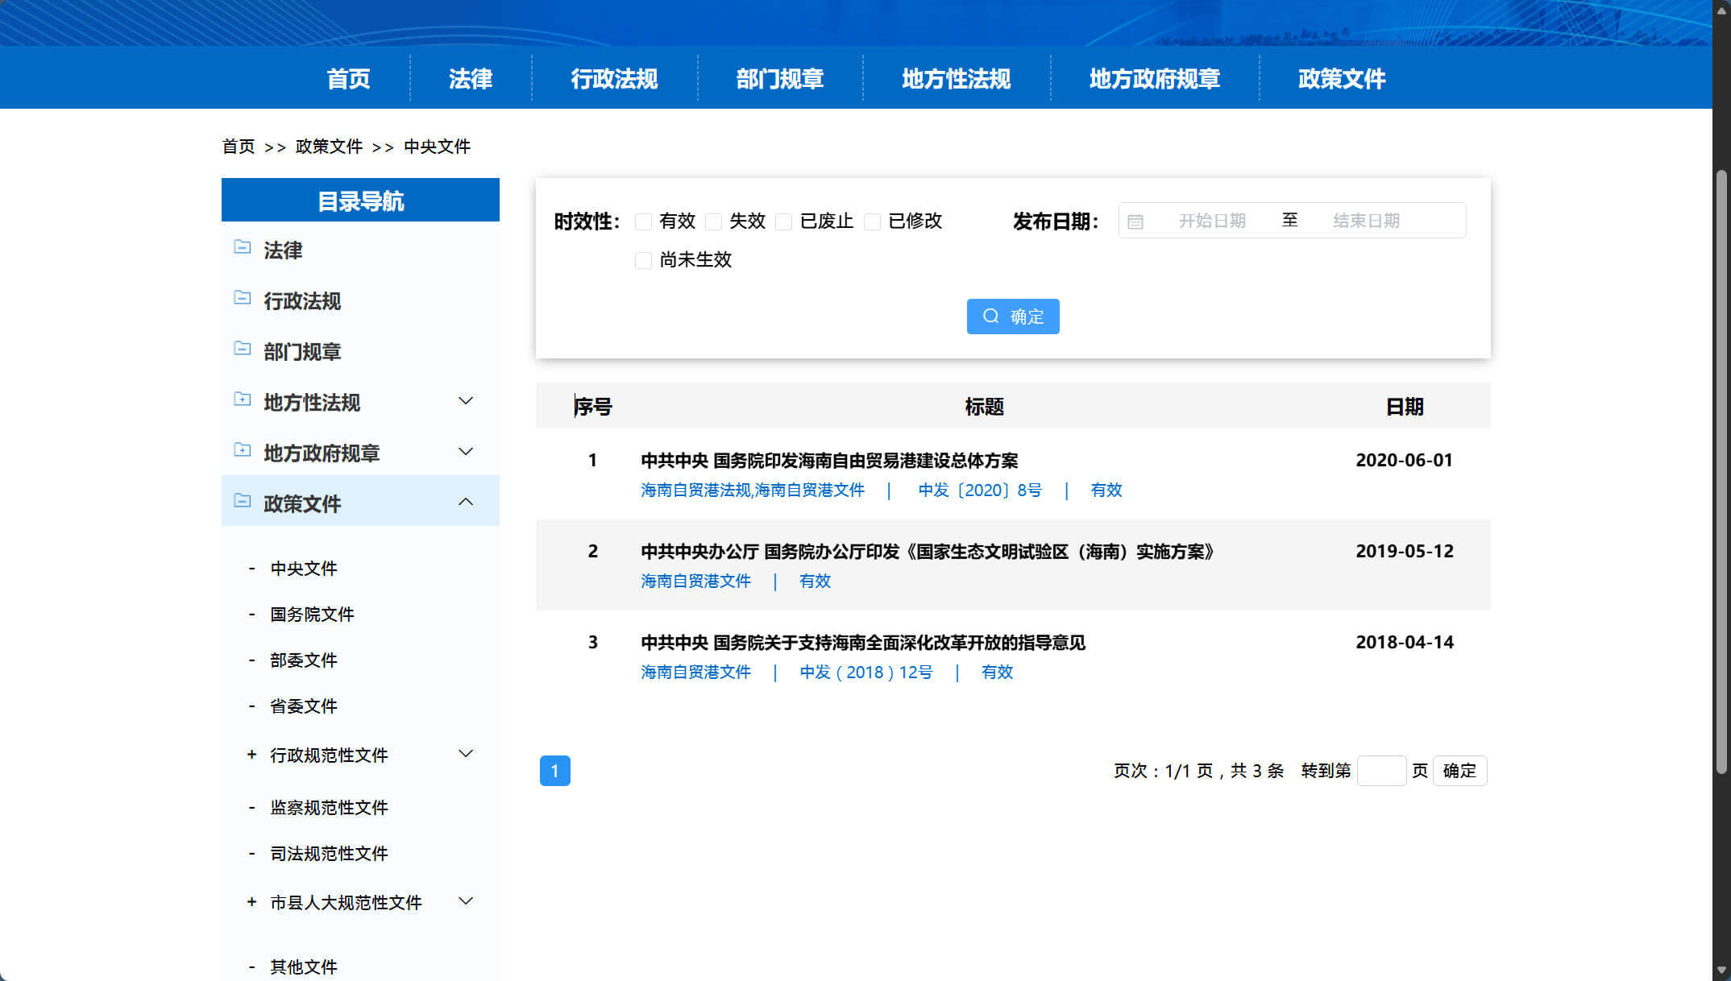This screenshot has width=1731, height=981.
Task: Open 部门规章 in top navigation bar
Action: [779, 79]
